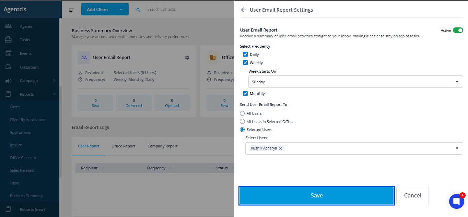The width and height of the screenshot is (468, 217).
Task: Turn off the Active report toggle
Action: click(458, 31)
